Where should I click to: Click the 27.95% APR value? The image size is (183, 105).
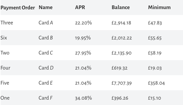83,53
